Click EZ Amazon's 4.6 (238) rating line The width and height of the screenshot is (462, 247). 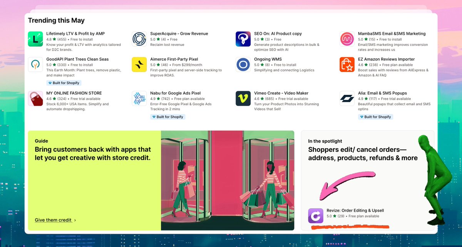(385, 65)
